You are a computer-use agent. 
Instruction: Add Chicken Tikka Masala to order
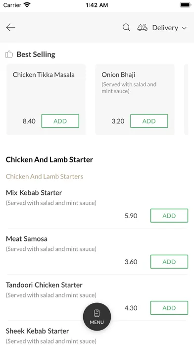(60, 121)
